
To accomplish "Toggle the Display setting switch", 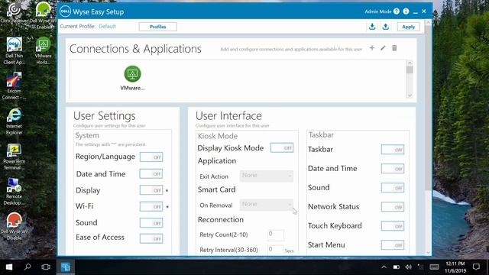I will (x=151, y=190).
